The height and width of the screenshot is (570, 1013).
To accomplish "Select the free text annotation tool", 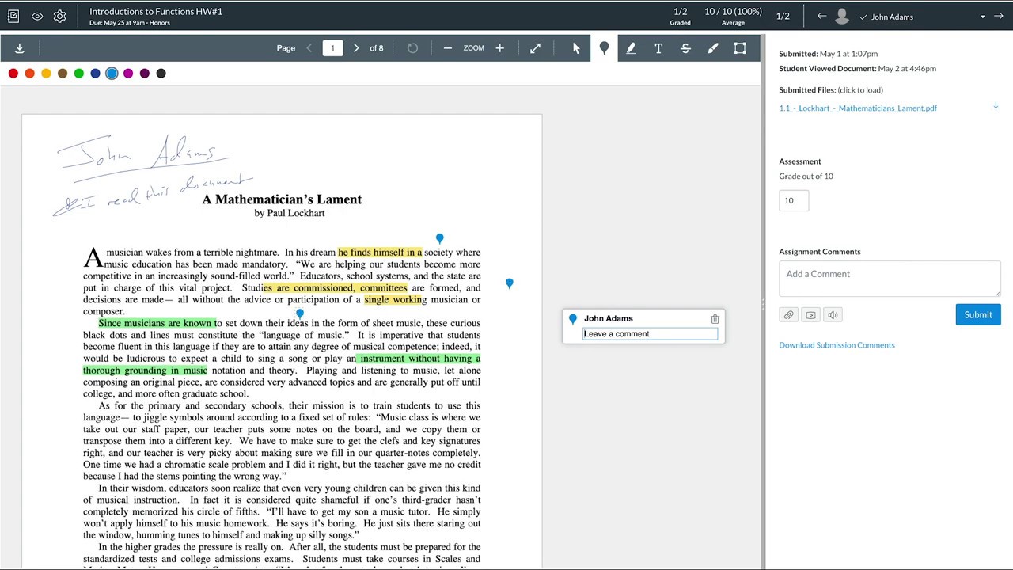I will (658, 48).
